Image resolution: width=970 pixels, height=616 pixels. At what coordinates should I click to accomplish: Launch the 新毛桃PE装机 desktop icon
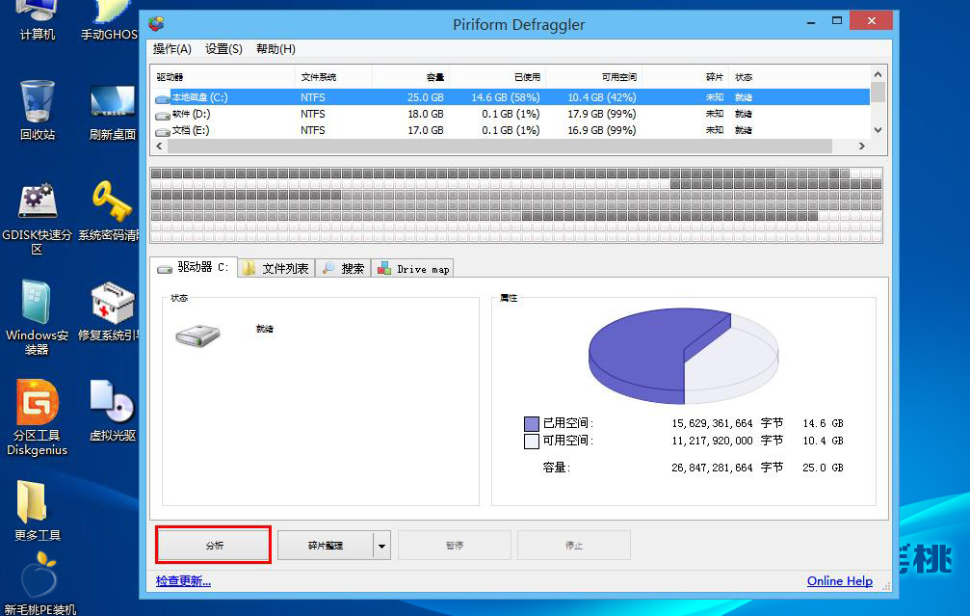(x=39, y=583)
